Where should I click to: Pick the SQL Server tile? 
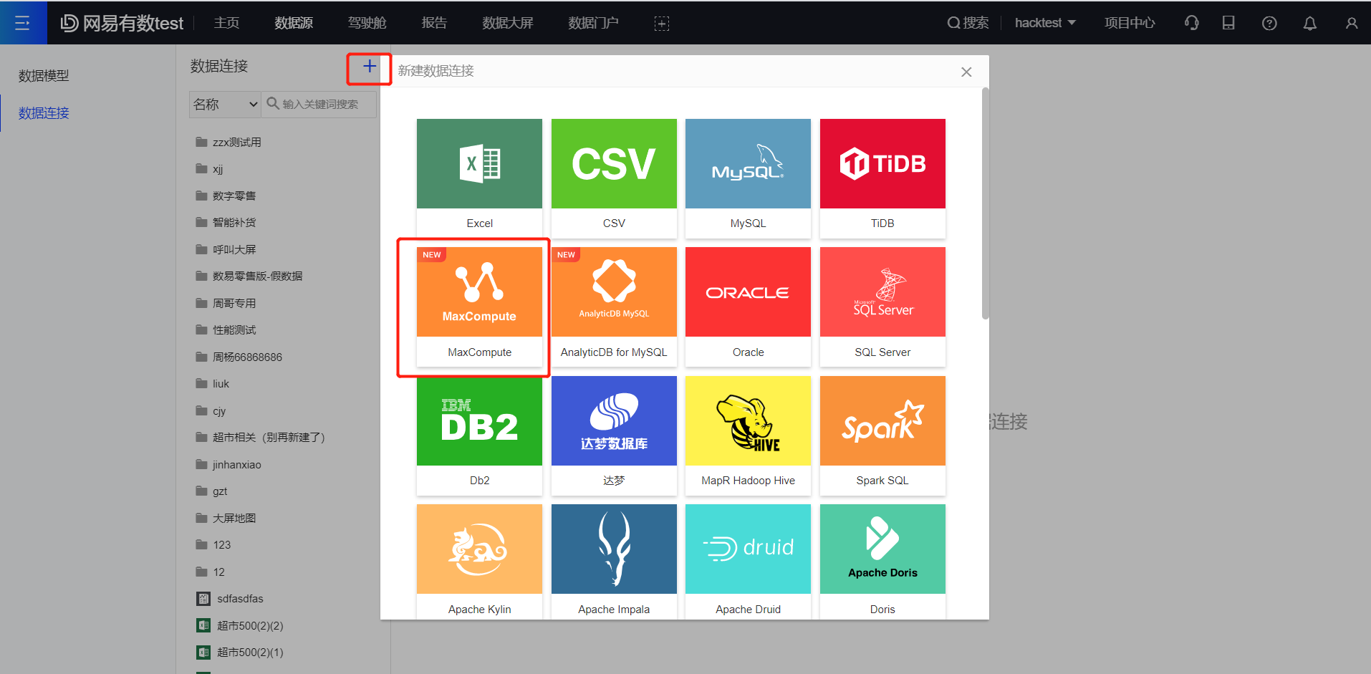[882, 307]
